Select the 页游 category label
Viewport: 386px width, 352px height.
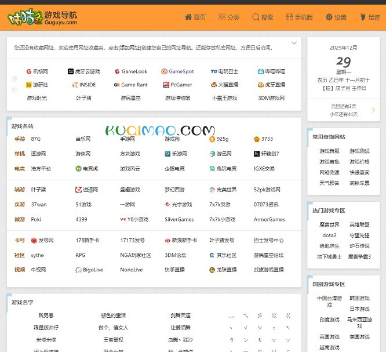pos(20,205)
